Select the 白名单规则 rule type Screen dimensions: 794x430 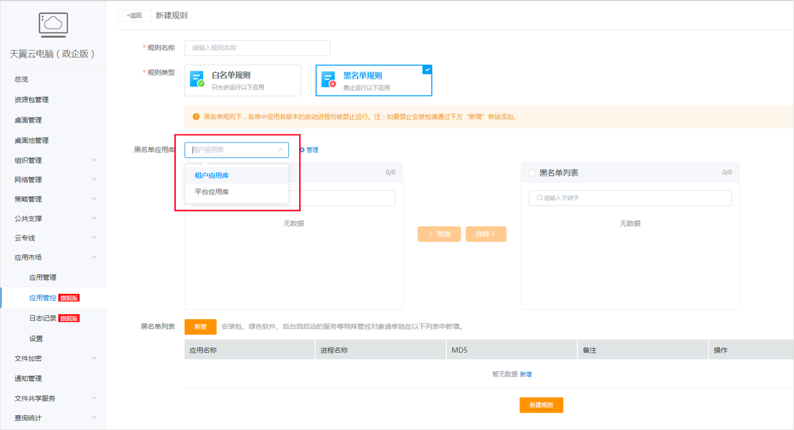242,80
